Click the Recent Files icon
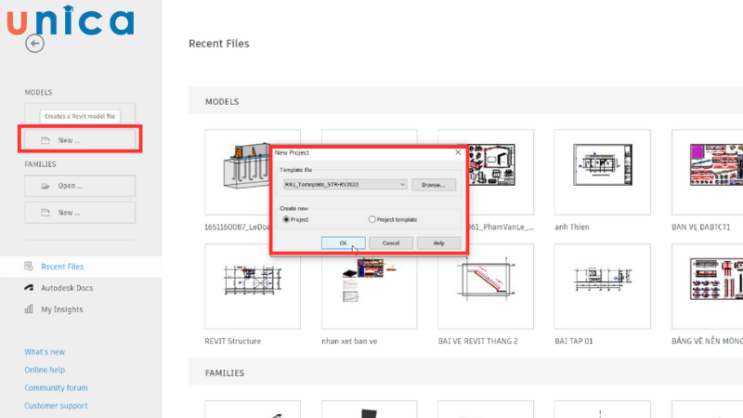Viewport: 743px width, 418px height. tap(29, 267)
